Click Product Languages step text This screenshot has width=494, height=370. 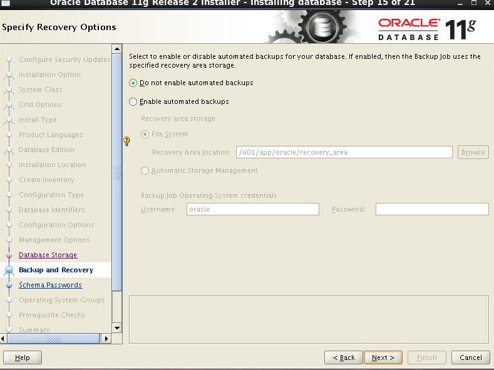pos(51,135)
